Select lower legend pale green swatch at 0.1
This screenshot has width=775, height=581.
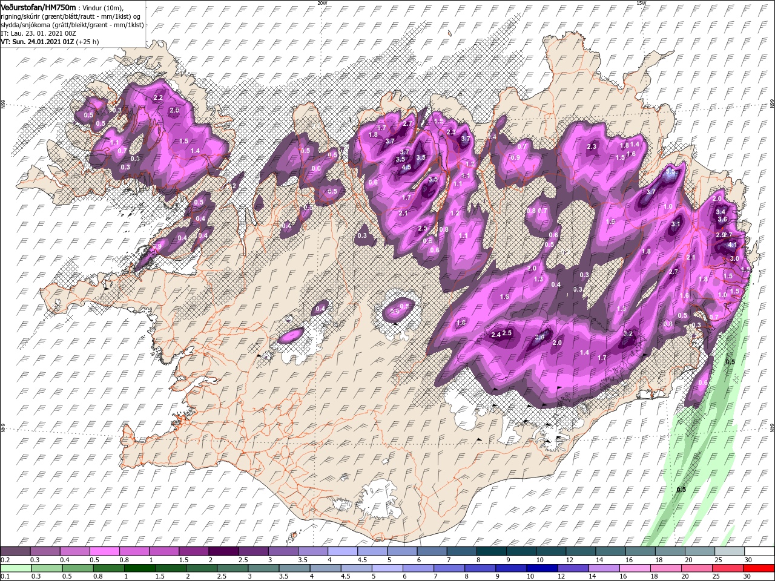pos(15,568)
